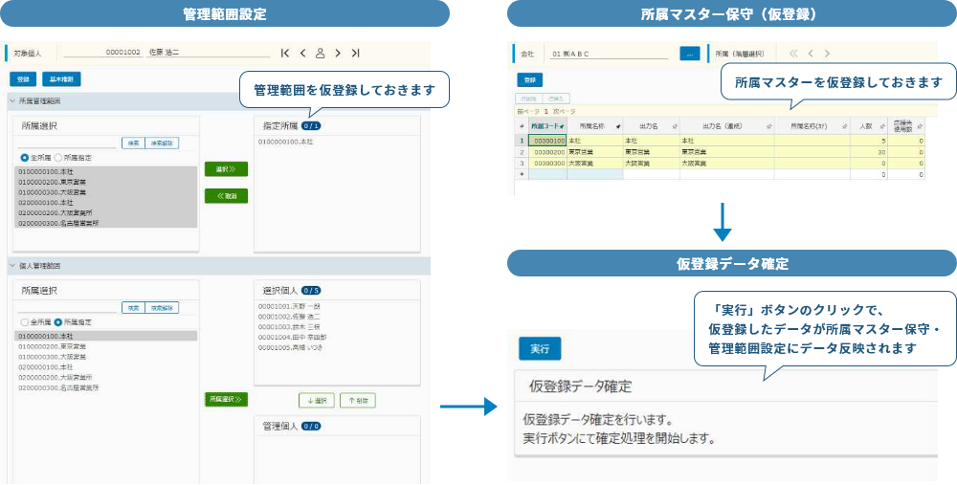The image size is (957, 485).
Task: Click 登録 button in 管理範囲設定 screen
Action: point(23,79)
